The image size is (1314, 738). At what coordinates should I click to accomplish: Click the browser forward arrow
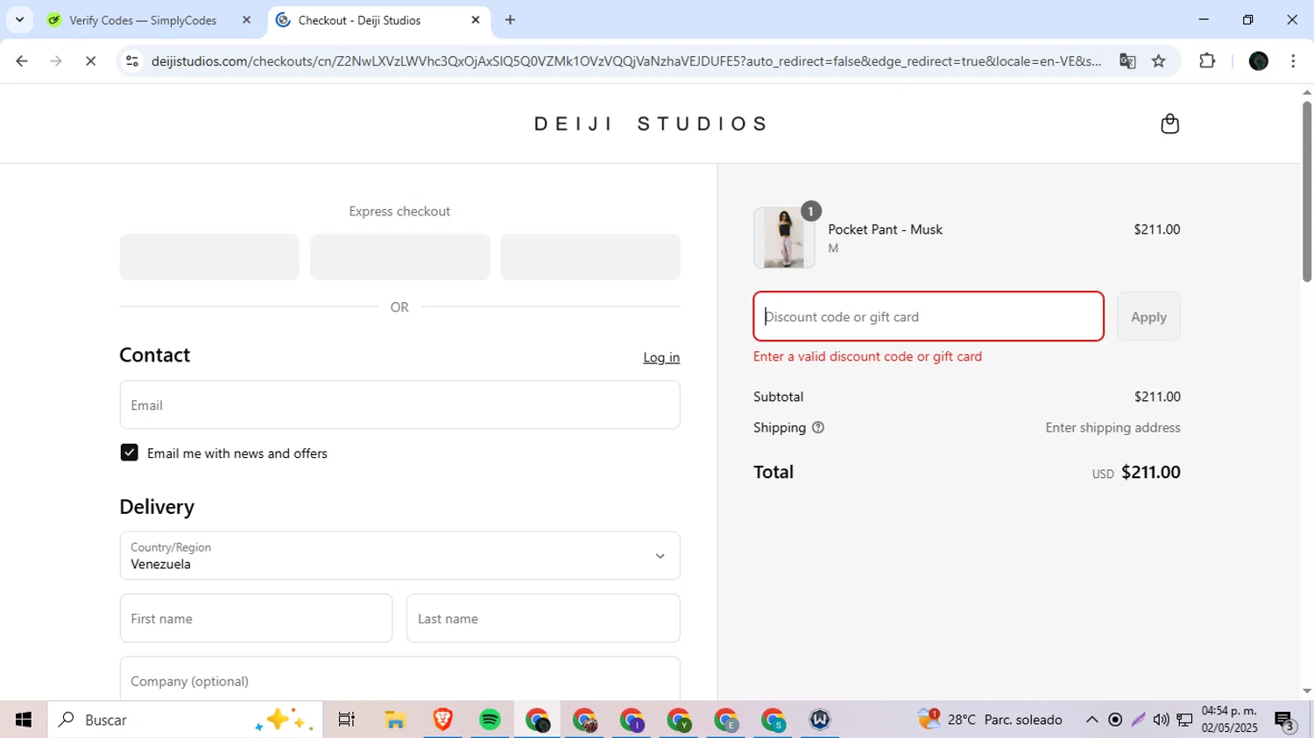pos(56,60)
